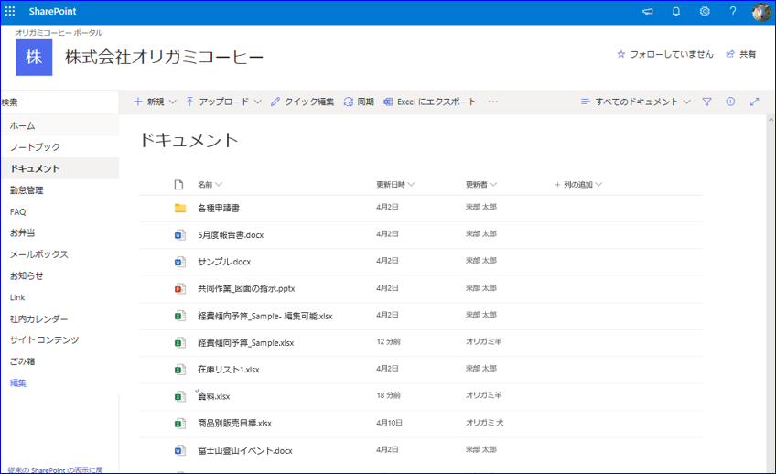Click the share arrow icon
The width and height of the screenshot is (776, 474).
click(730, 54)
